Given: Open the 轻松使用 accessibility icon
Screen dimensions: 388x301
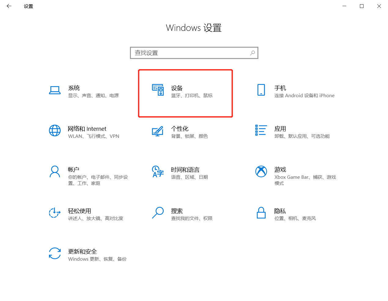Looking at the screenshot, I should point(55,213).
